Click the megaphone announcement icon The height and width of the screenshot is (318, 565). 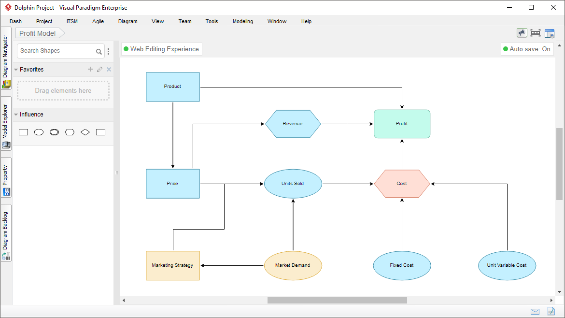pyautogui.click(x=522, y=33)
